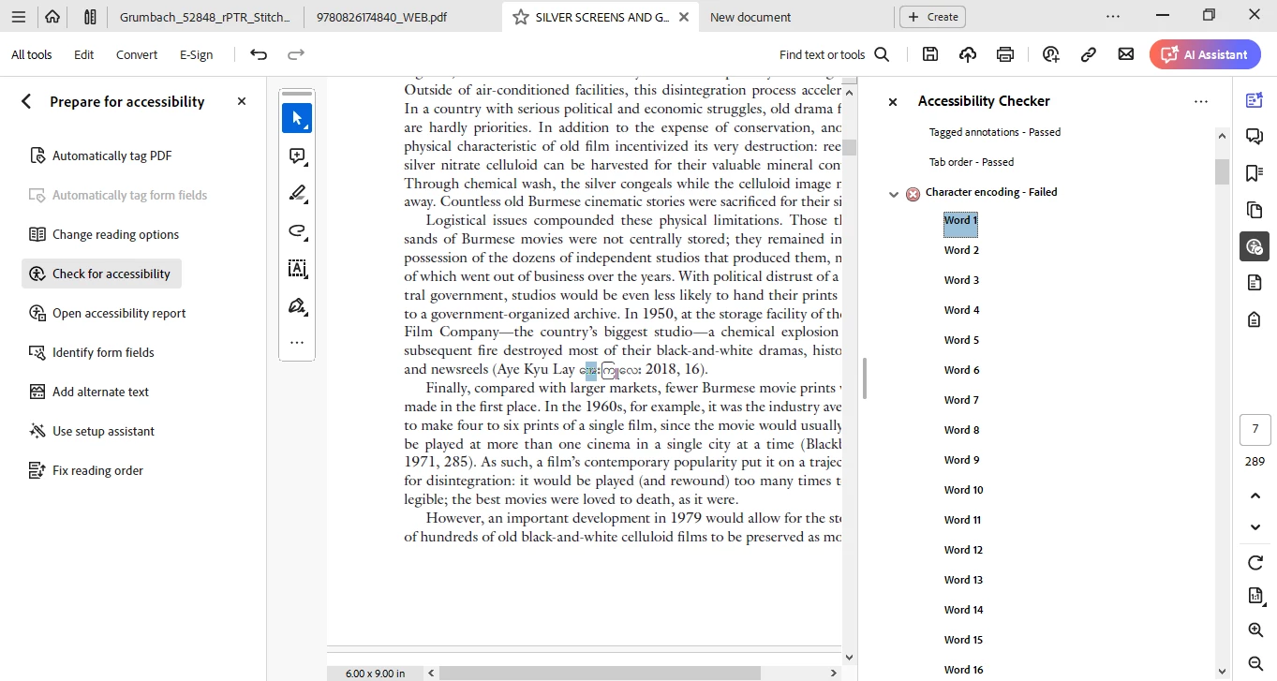Open the tab bar overflow menu
Image resolution: width=1277 pixels, height=681 pixels.
click(1112, 16)
